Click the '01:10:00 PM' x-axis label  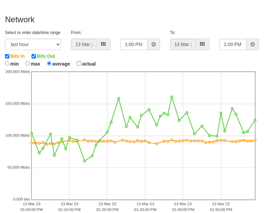coord(69,210)
